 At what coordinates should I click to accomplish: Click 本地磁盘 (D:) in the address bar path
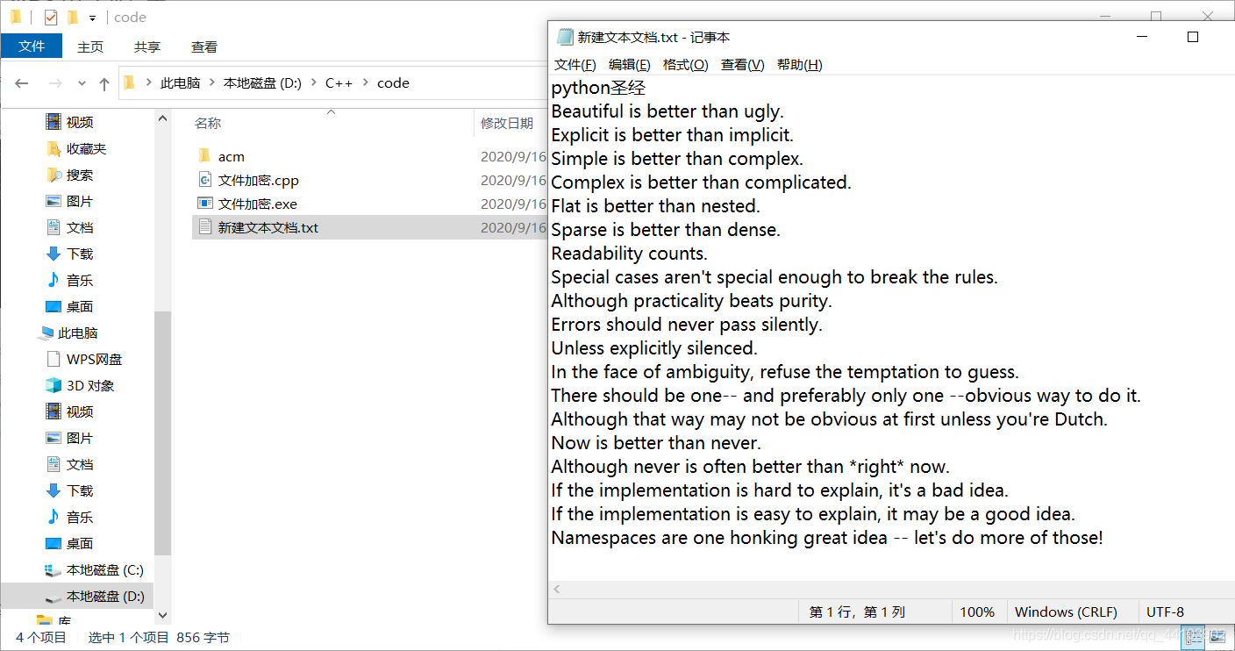[262, 82]
